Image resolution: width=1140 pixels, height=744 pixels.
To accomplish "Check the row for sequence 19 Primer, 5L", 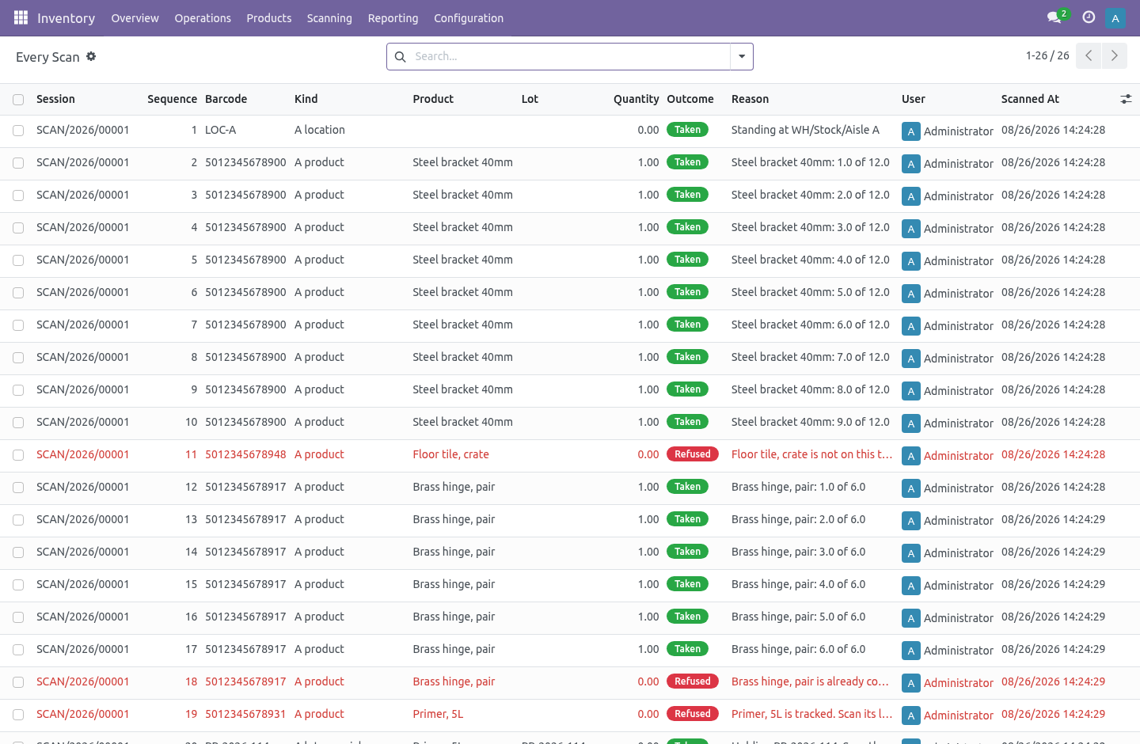I will 18,715.
